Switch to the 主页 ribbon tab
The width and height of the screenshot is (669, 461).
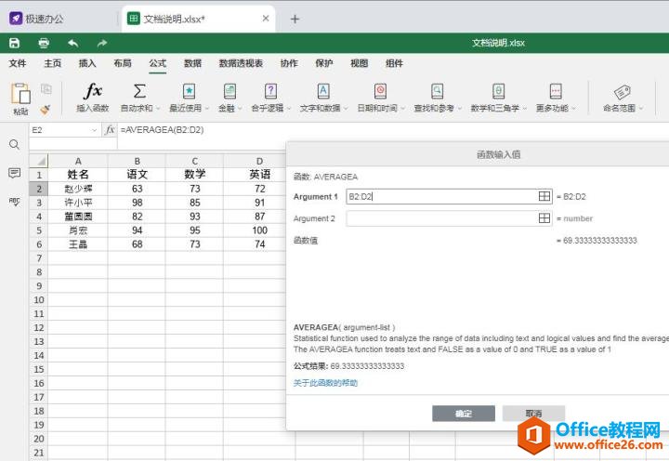pyautogui.click(x=52, y=63)
